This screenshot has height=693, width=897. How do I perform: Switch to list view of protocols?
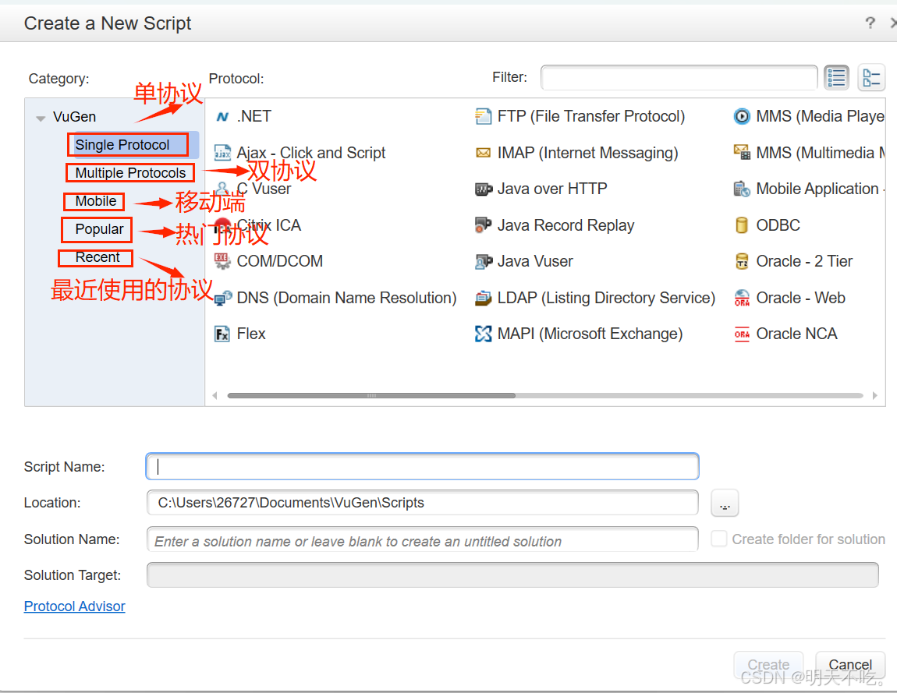pos(836,78)
